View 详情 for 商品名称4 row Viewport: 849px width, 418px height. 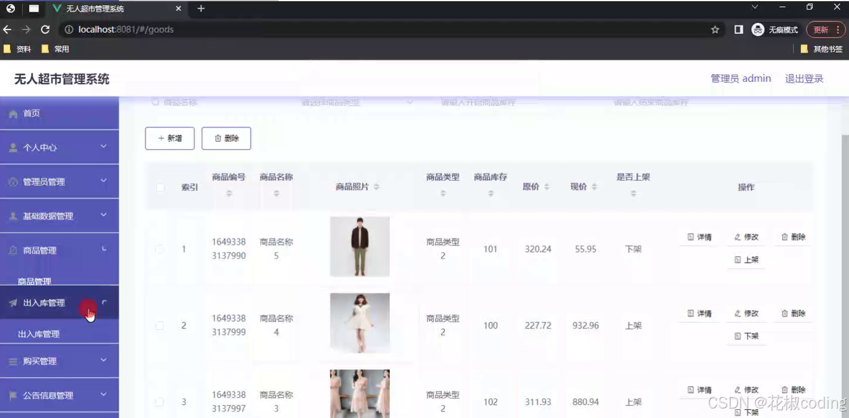click(x=699, y=314)
